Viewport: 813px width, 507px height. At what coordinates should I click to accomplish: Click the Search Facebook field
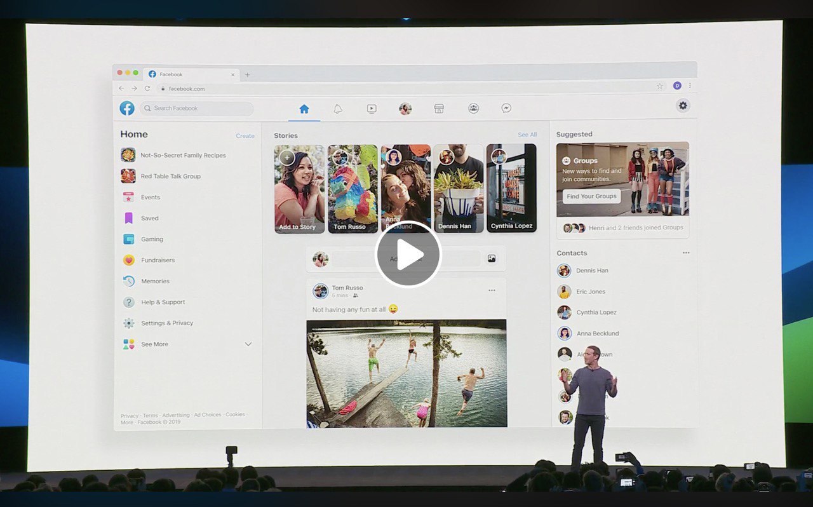tap(197, 108)
